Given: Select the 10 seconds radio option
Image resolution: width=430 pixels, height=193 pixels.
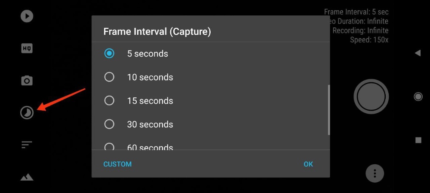Looking at the screenshot, I should (110, 77).
